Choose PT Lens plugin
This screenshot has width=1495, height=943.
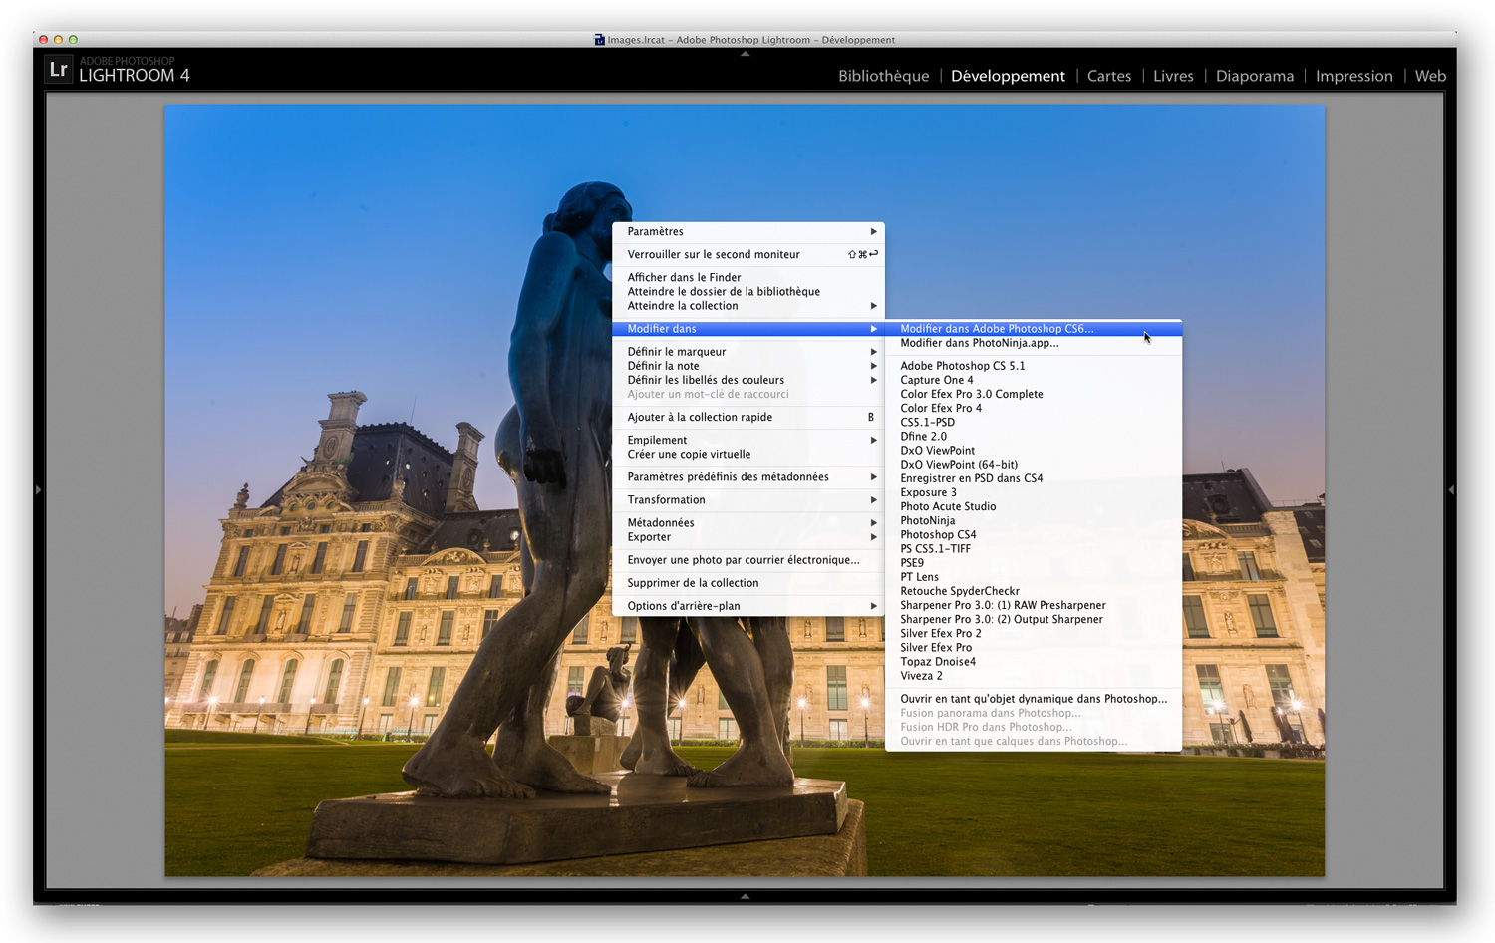click(1034, 576)
